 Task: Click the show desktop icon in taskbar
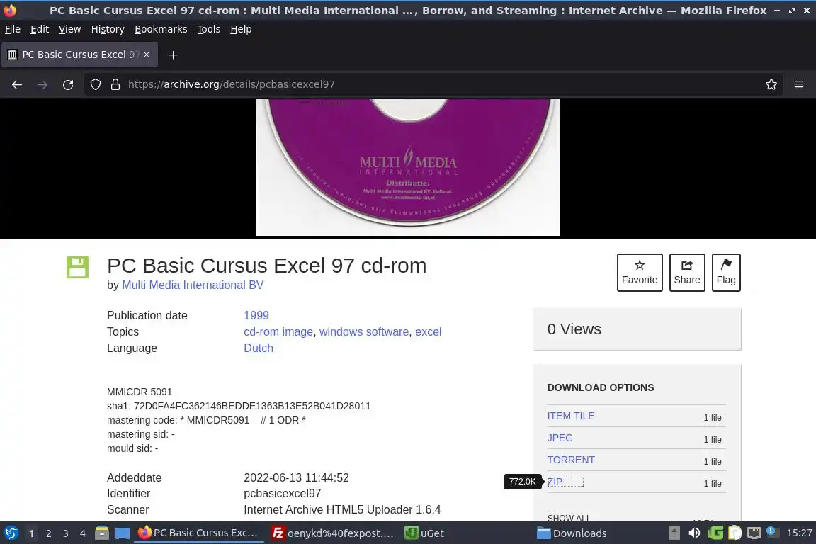pyautogui.click(x=123, y=533)
